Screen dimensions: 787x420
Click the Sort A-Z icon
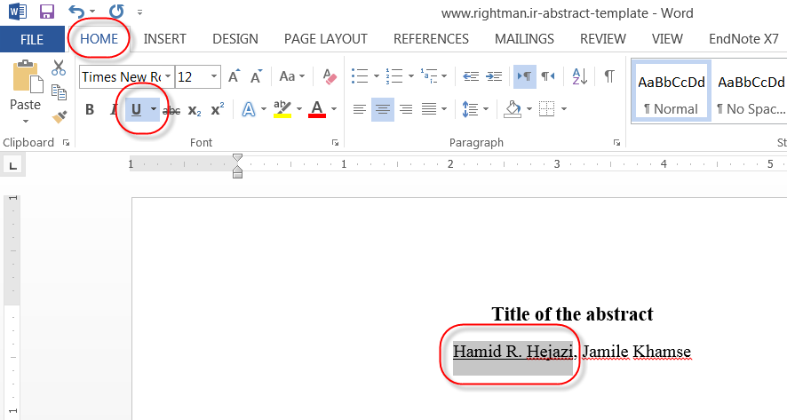[x=579, y=77]
